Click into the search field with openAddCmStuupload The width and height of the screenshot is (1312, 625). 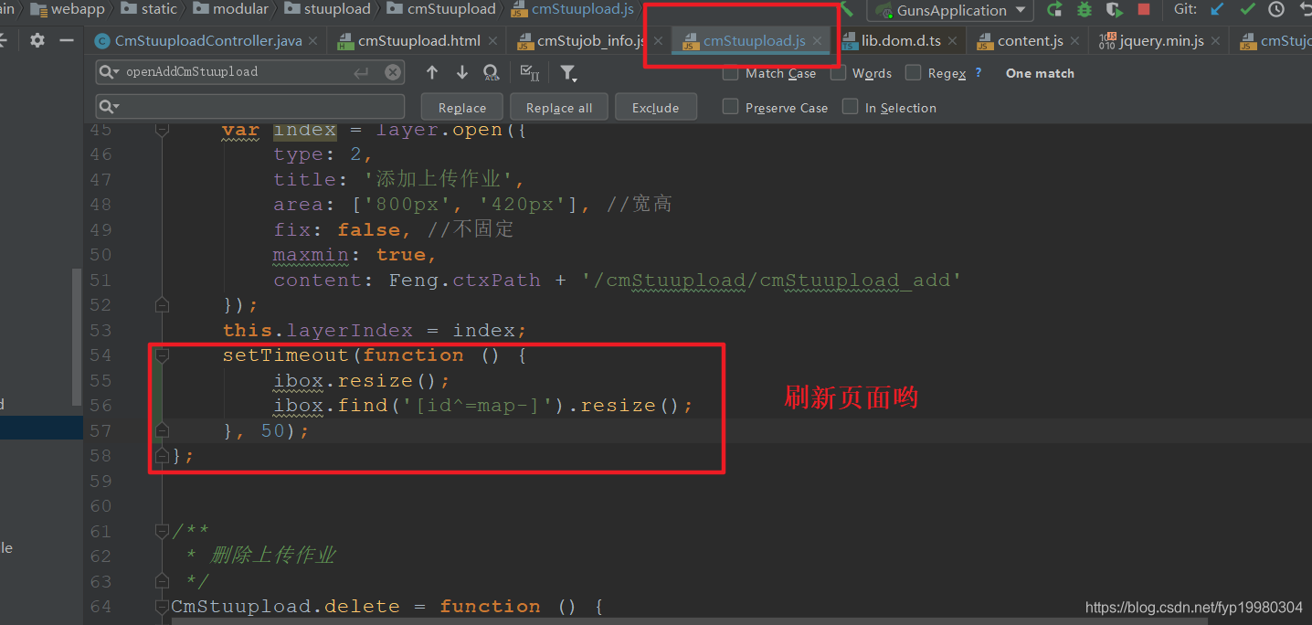coord(249,72)
